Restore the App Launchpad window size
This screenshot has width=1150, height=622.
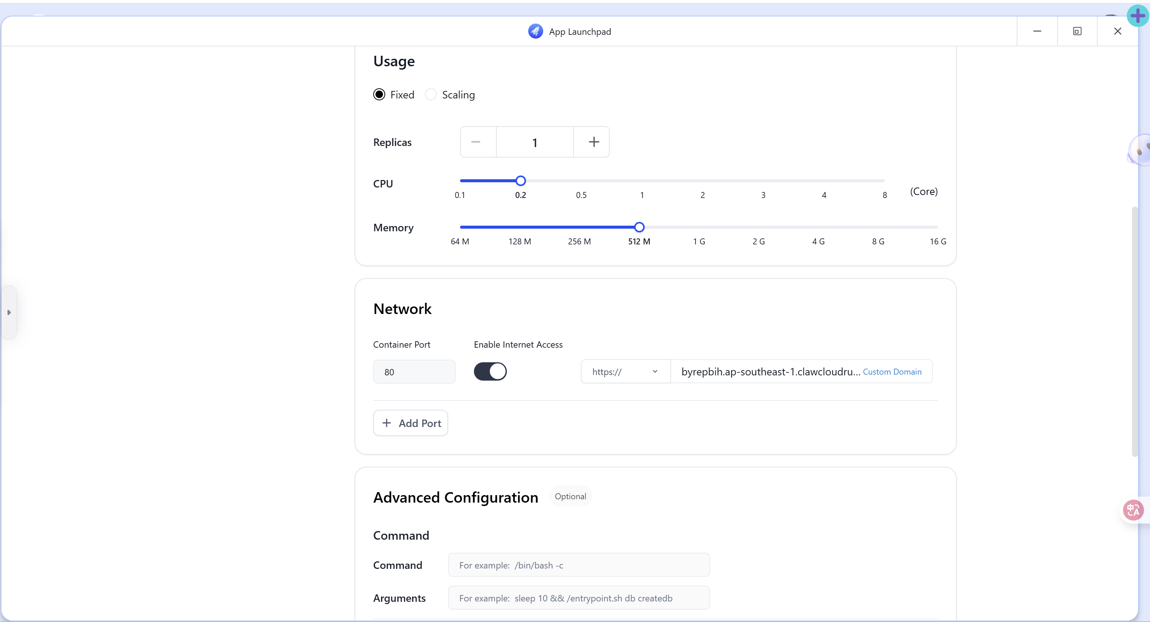(x=1077, y=31)
